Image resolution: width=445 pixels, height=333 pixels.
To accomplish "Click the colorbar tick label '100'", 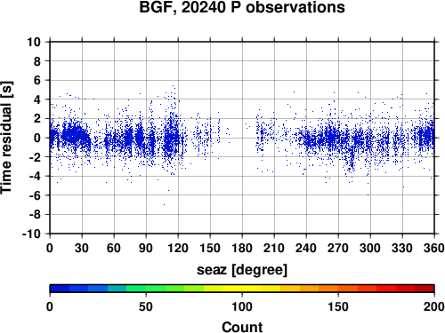I will tap(242, 306).
